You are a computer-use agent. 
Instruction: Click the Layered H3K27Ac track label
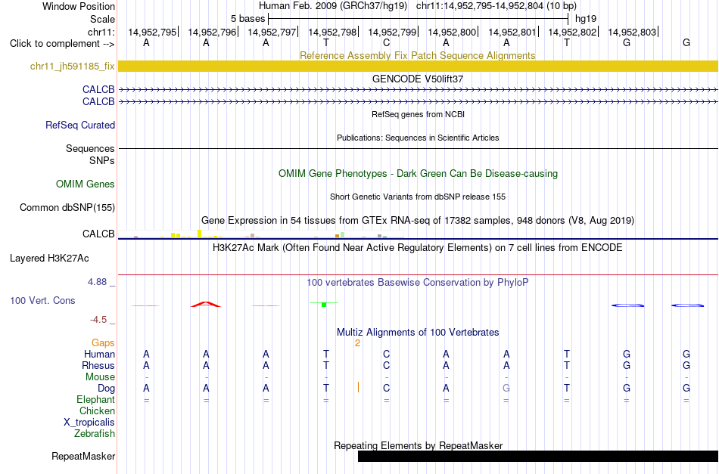pyautogui.click(x=49, y=259)
